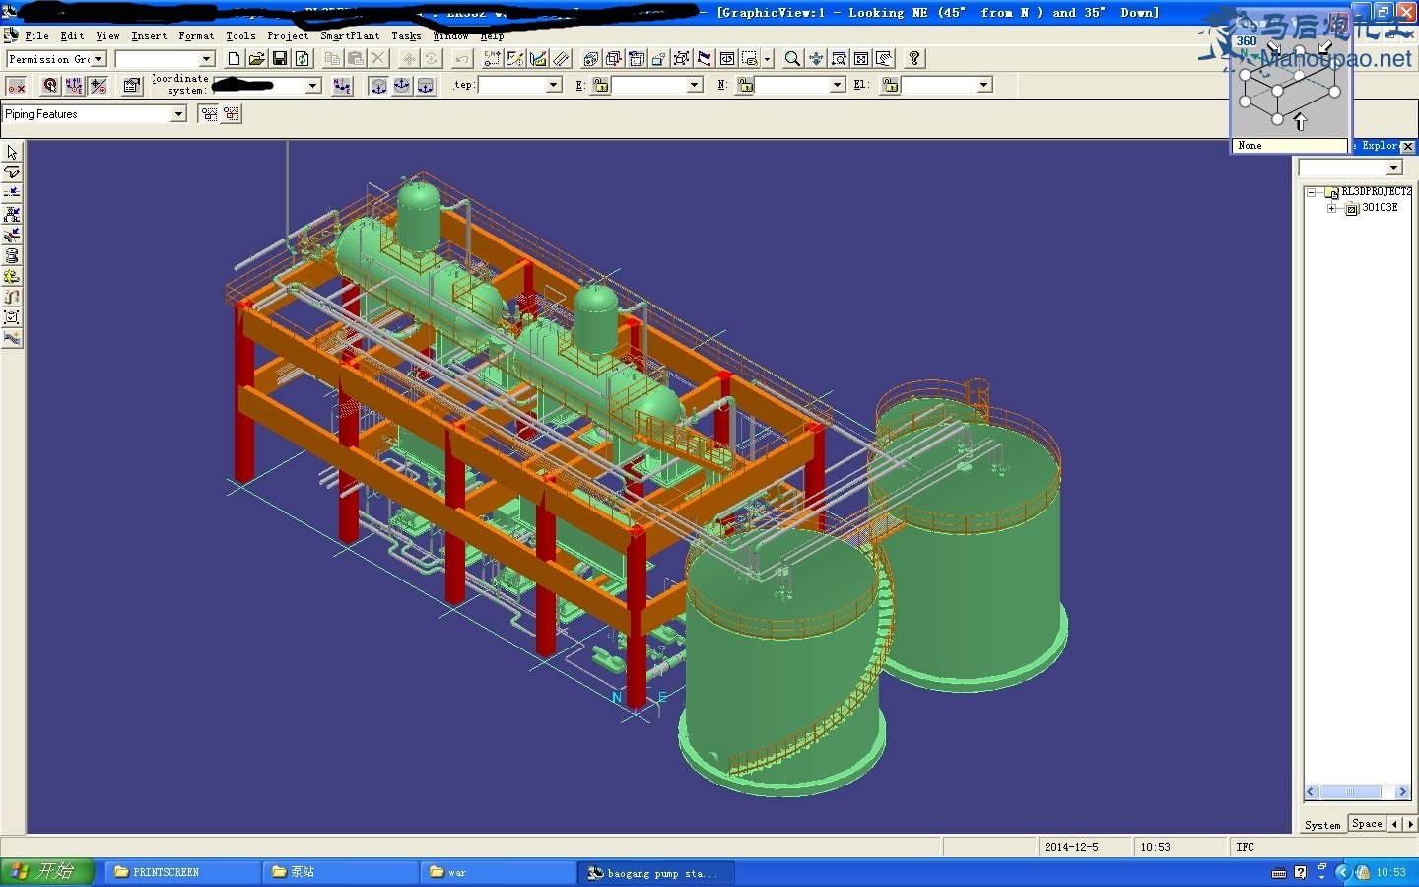Toggle PinPoint display on/off icon
The image size is (1419, 887).
coord(16,86)
